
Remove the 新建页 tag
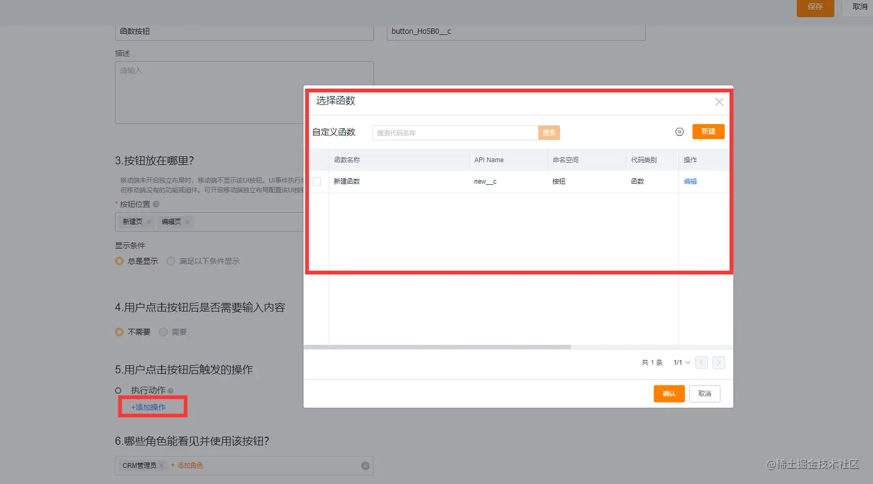click(149, 222)
